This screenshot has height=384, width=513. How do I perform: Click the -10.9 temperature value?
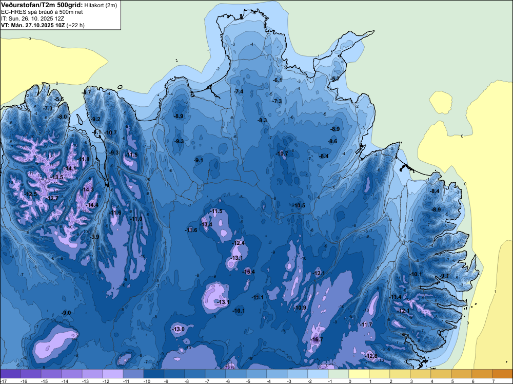pos(300,308)
